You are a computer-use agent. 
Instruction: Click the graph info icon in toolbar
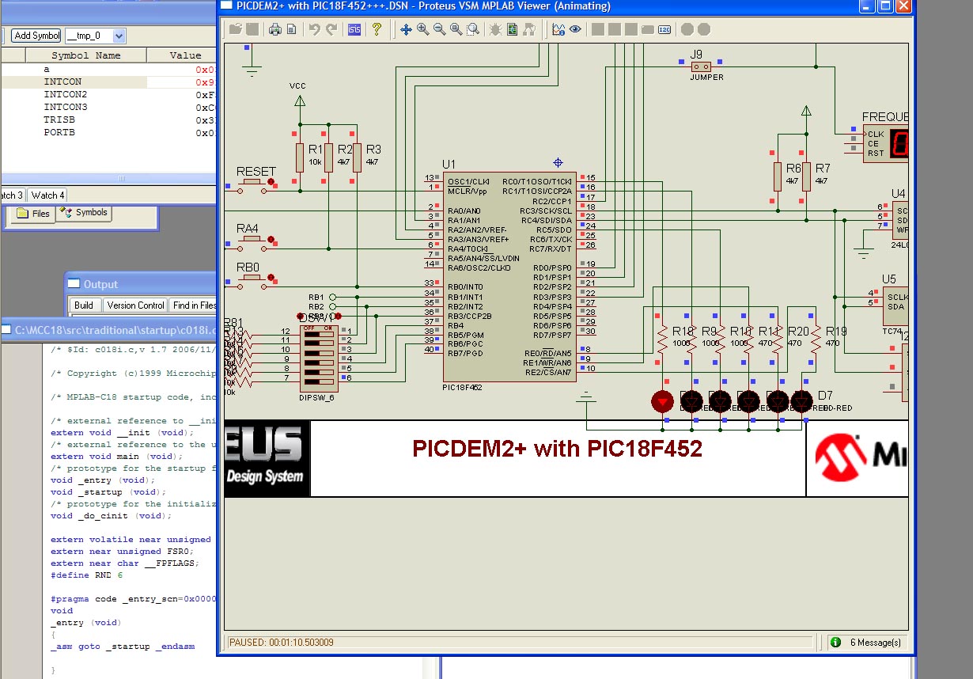click(x=558, y=29)
